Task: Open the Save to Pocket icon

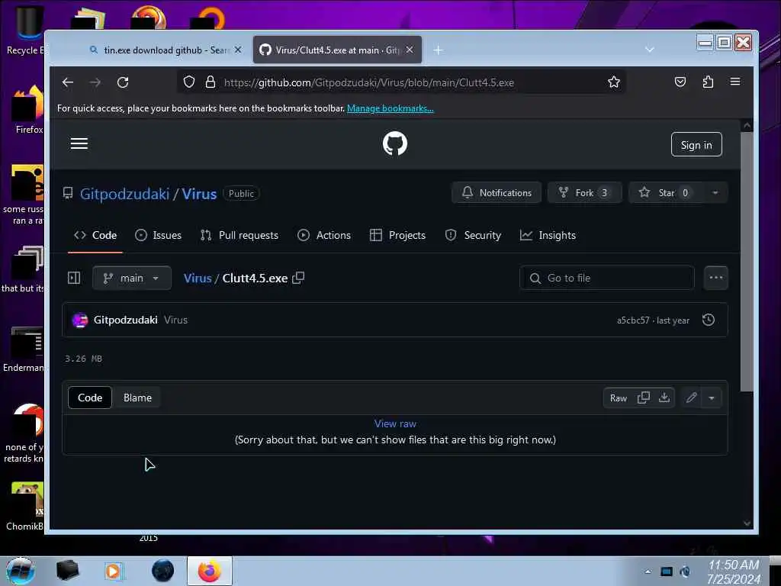Action: pyautogui.click(x=680, y=82)
